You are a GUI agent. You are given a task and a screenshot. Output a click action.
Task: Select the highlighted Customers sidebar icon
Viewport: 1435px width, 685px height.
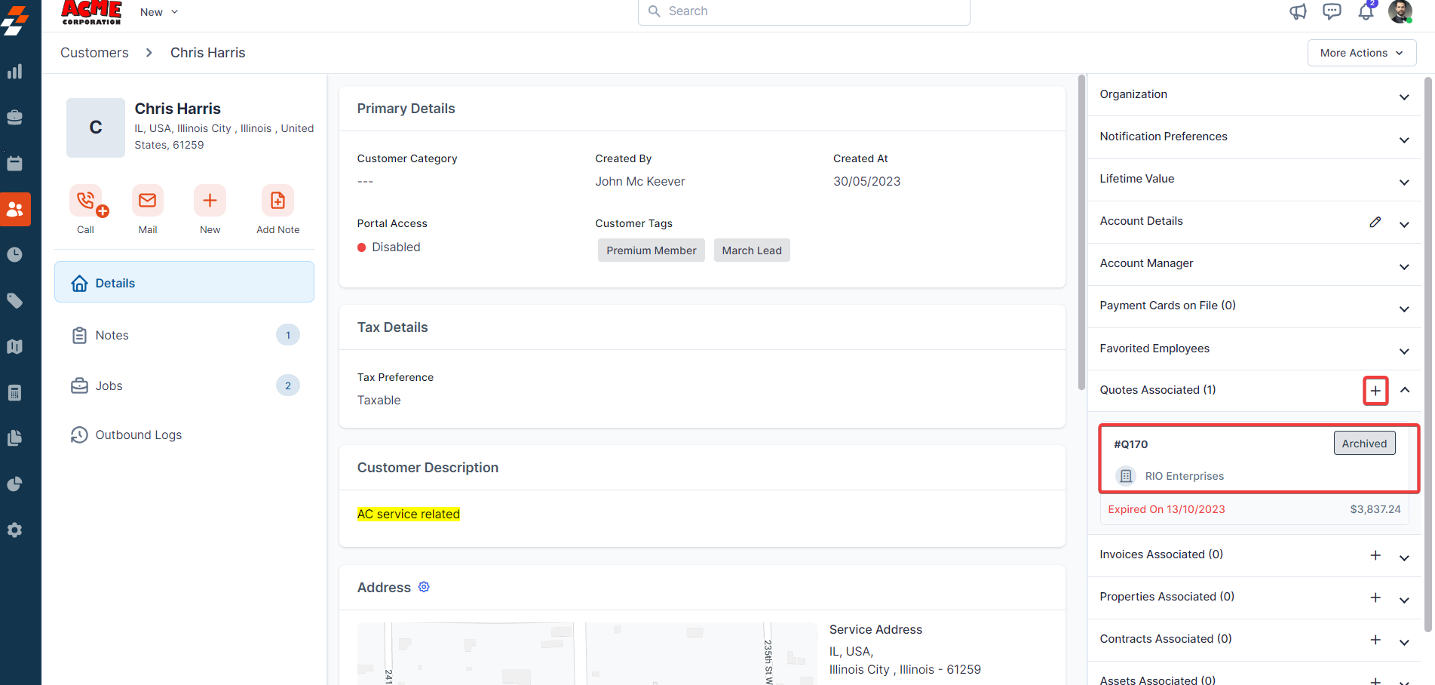[x=15, y=209]
